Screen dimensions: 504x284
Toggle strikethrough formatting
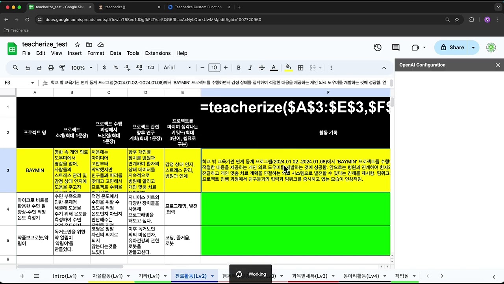262,68
